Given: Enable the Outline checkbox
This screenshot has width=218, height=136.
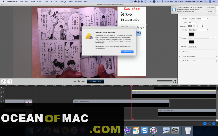Looking at the screenshot, I should click(x=180, y=38).
